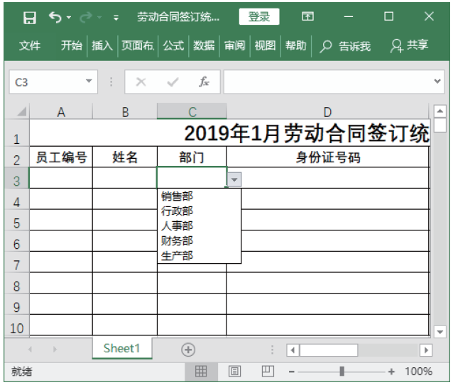Click the 姓名 header cell
Viewport: 453px width, 385px height.
click(x=125, y=157)
